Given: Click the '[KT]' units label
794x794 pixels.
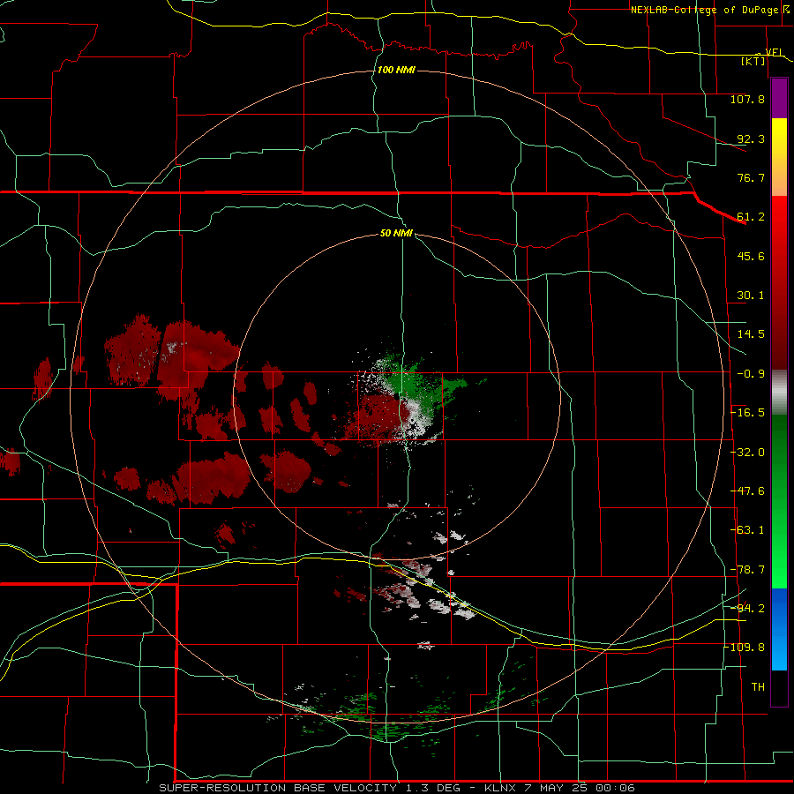Looking at the screenshot, I should point(753,61).
